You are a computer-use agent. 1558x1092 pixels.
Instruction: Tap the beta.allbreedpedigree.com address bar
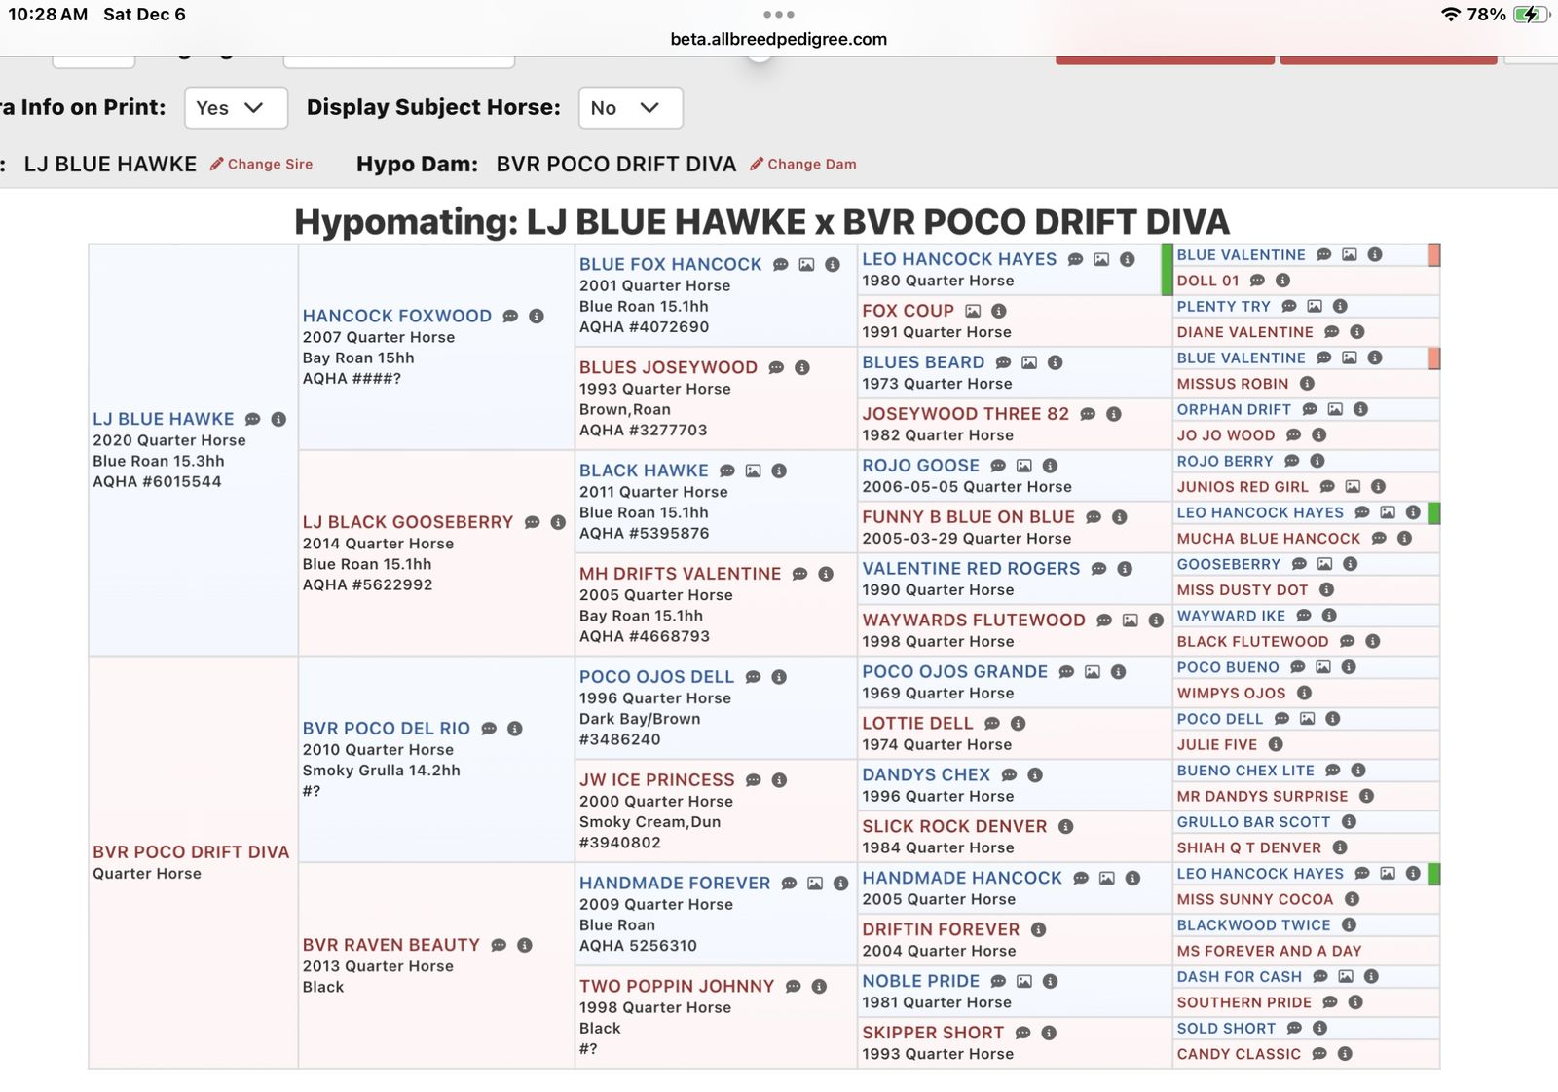click(x=779, y=39)
